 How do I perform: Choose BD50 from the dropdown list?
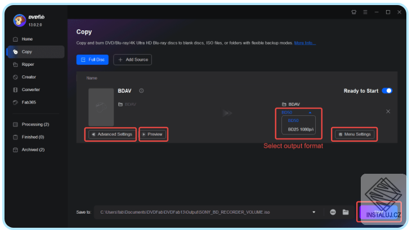(x=293, y=120)
